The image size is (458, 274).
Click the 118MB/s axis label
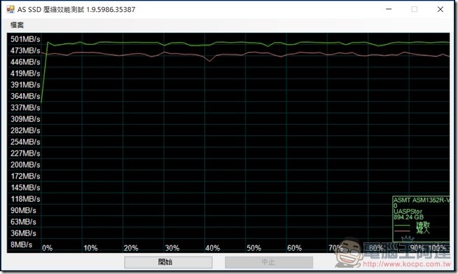[x=25, y=199]
